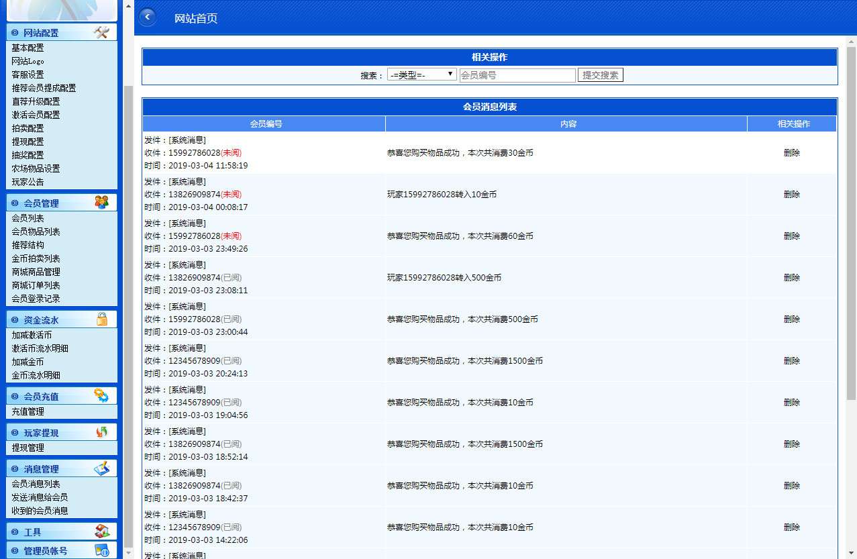Click the gear icon beside 会员充值
857x559 pixels.
[x=101, y=396]
